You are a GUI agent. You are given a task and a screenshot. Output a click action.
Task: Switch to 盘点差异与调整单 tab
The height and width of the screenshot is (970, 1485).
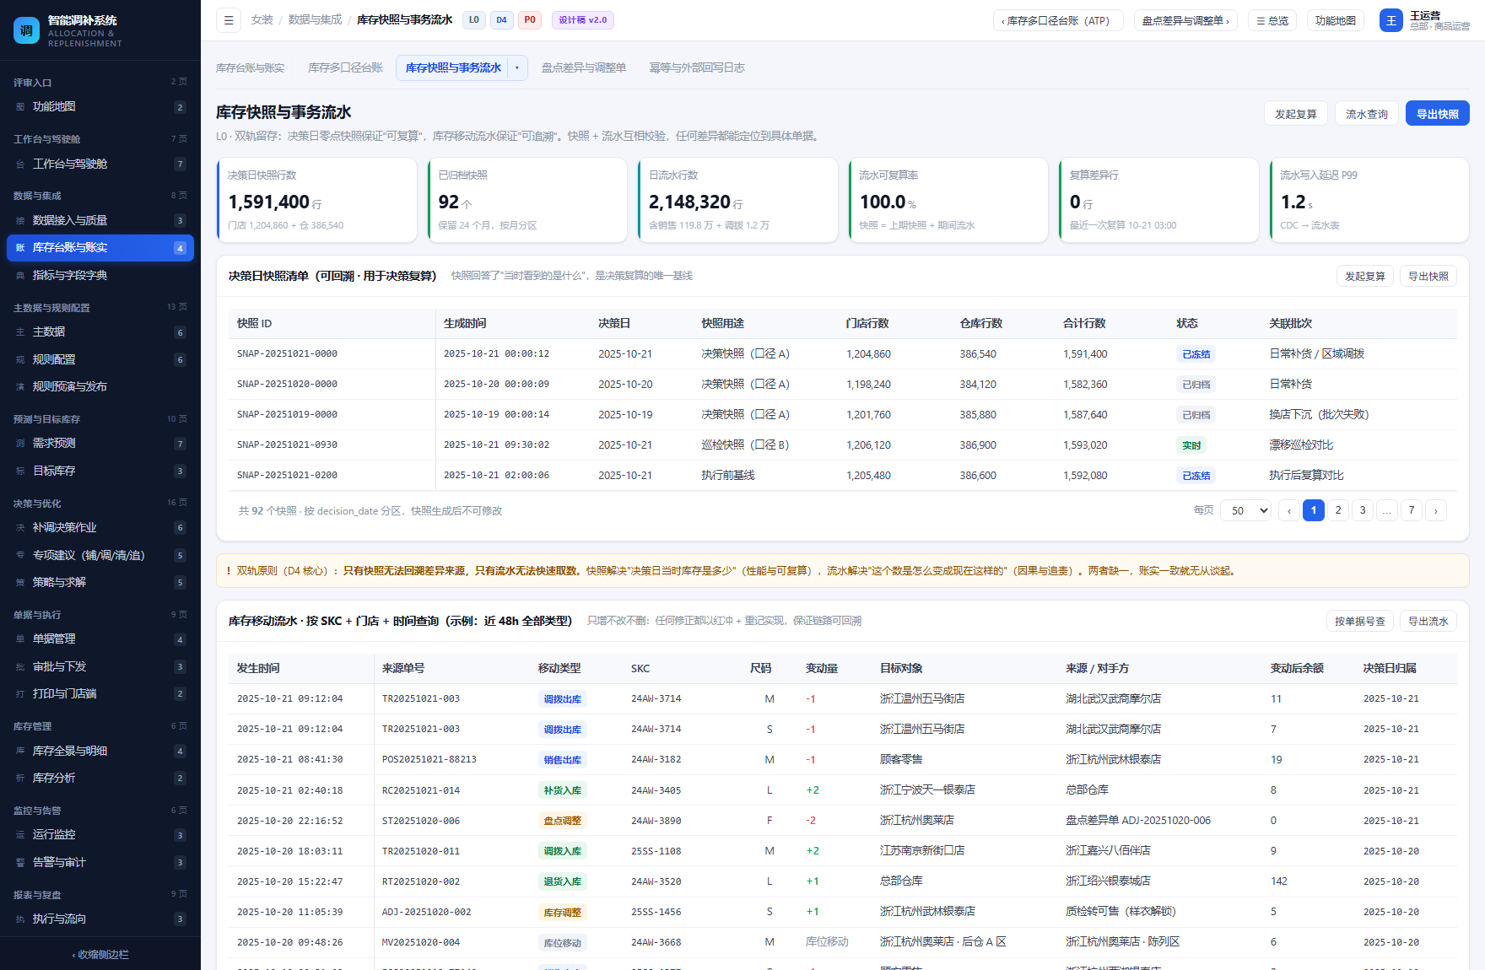pyautogui.click(x=584, y=68)
